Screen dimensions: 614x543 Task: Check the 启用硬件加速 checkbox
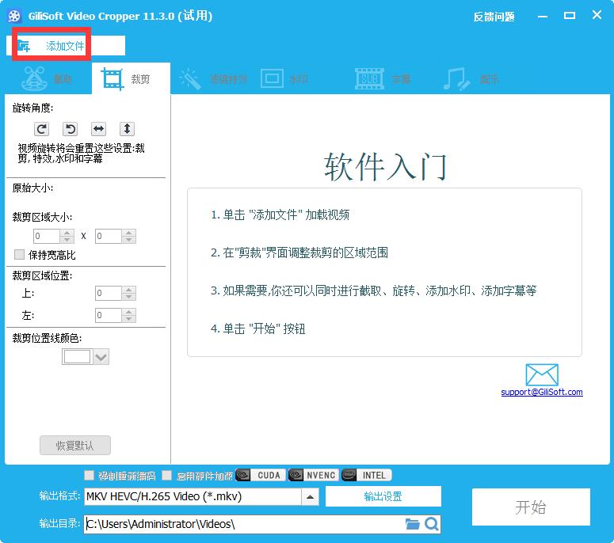167,476
